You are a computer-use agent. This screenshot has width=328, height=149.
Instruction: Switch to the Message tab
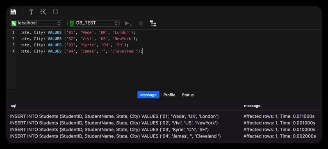pyautogui.click(x=148, y=95)
